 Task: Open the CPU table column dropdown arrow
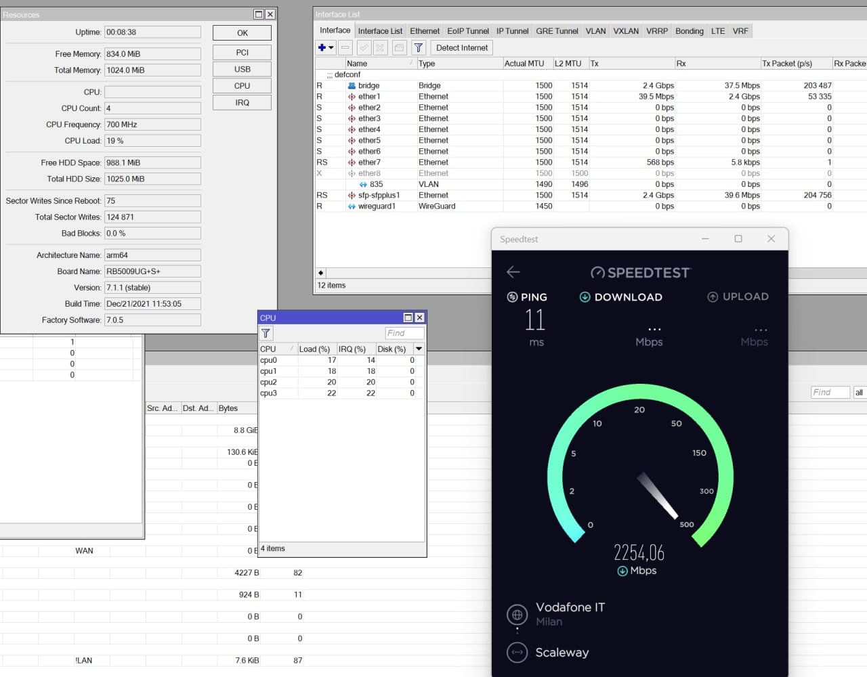pos(419,349)
